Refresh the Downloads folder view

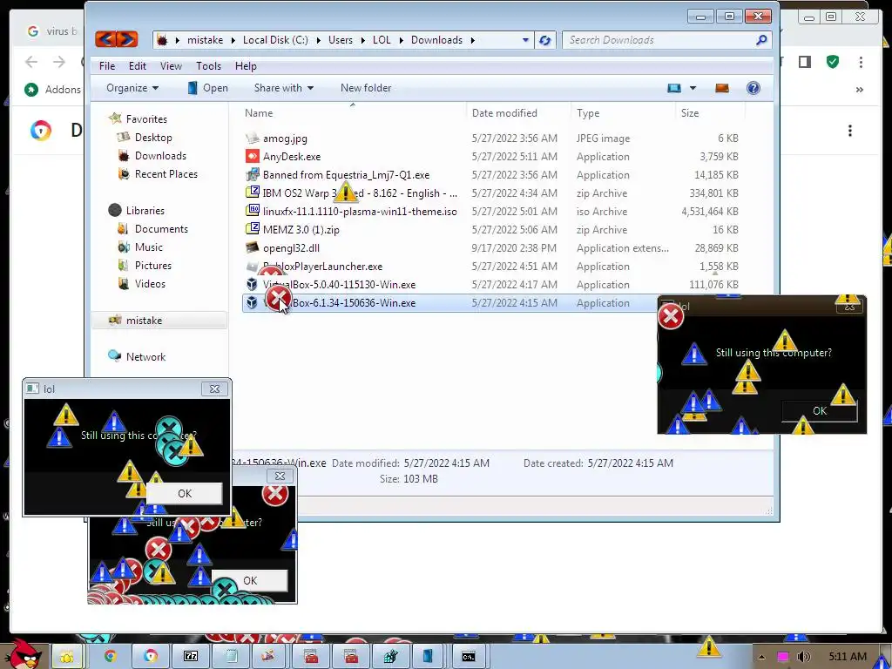point(545,40)
